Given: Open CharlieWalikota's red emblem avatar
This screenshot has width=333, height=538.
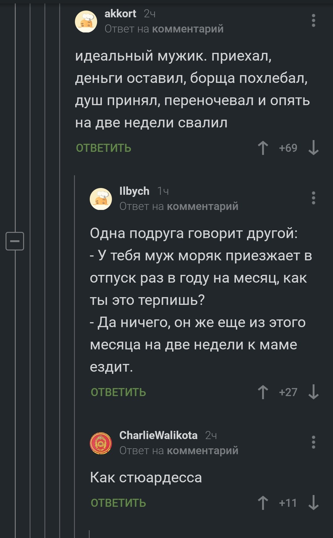Looking at the screenshot, I should click(x=101, y=443).
